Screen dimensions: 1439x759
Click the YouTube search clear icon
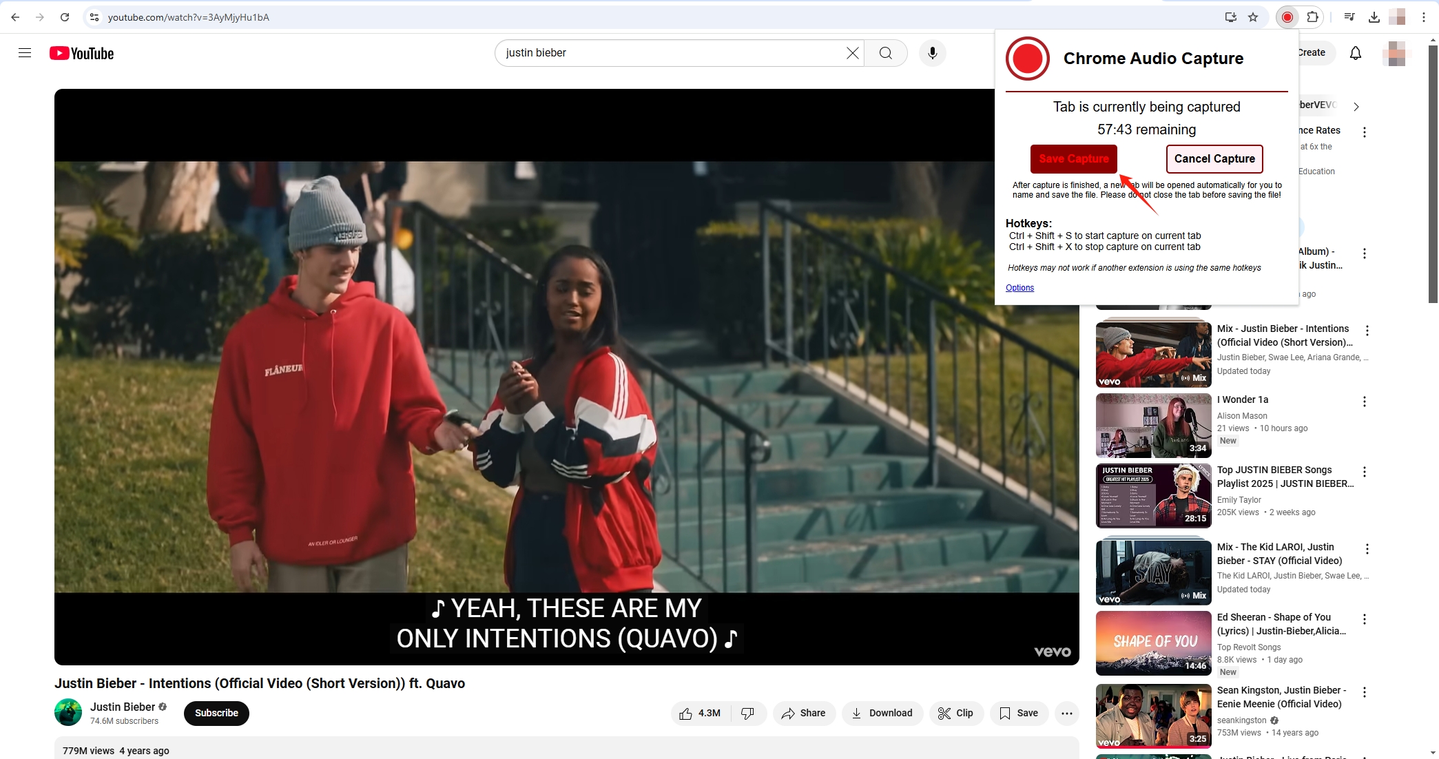(x=853, y=52)
